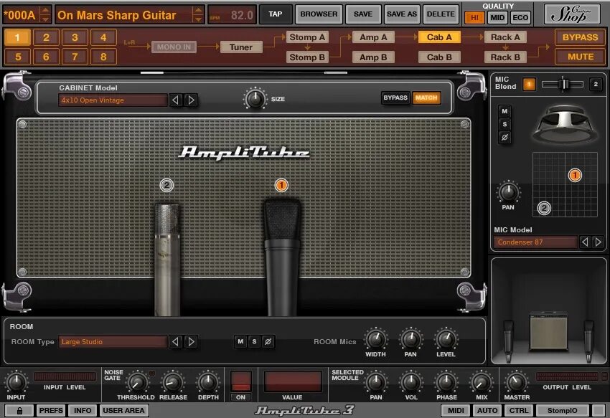The image size is (610, 418).
Task: Toggle the MUTE button
Action: coord(580,57)
